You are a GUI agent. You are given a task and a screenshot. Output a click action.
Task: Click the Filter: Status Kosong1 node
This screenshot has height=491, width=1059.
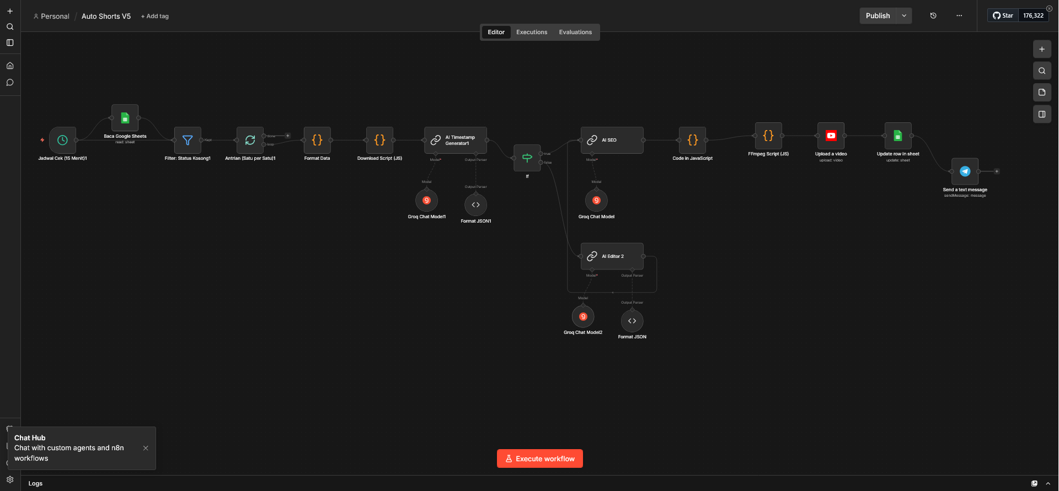click(x=188, y=141)
